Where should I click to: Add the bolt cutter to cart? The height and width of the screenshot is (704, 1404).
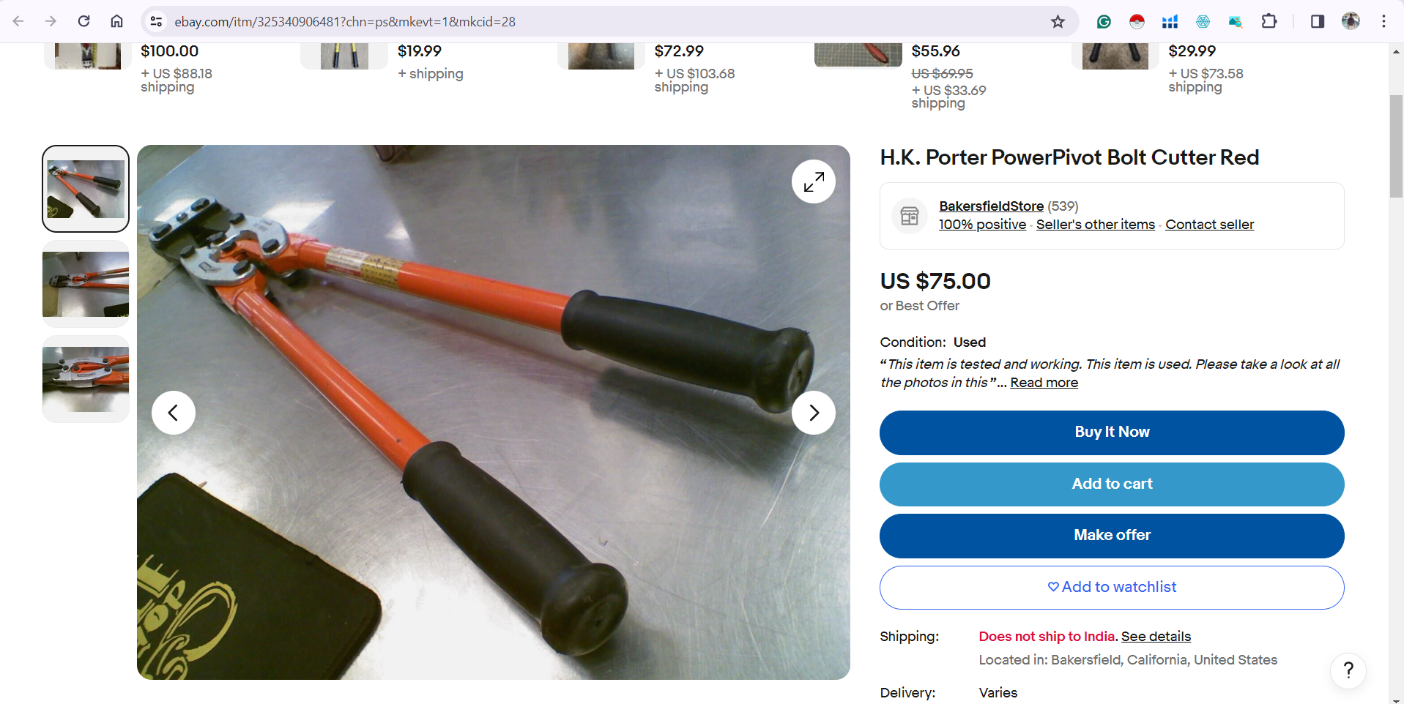1112,484
